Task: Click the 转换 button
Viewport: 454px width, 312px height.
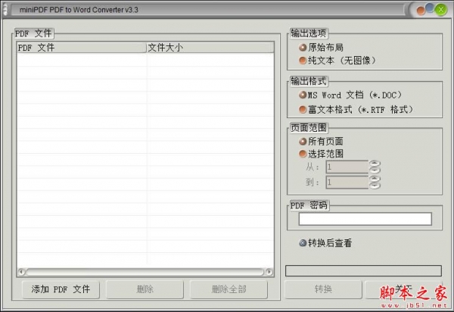Action: [323, 289]
